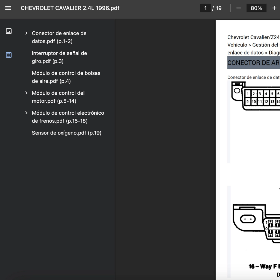Expand Módulo de control electrónico de frenos entry

click(26, 113)
